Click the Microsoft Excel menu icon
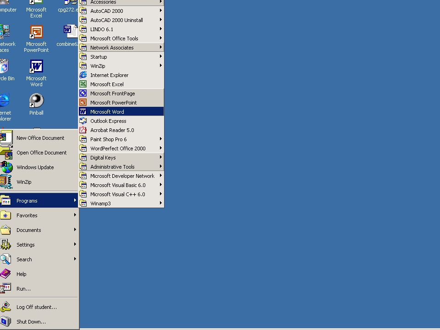This screenshot has height=330, width=440. 83,84
